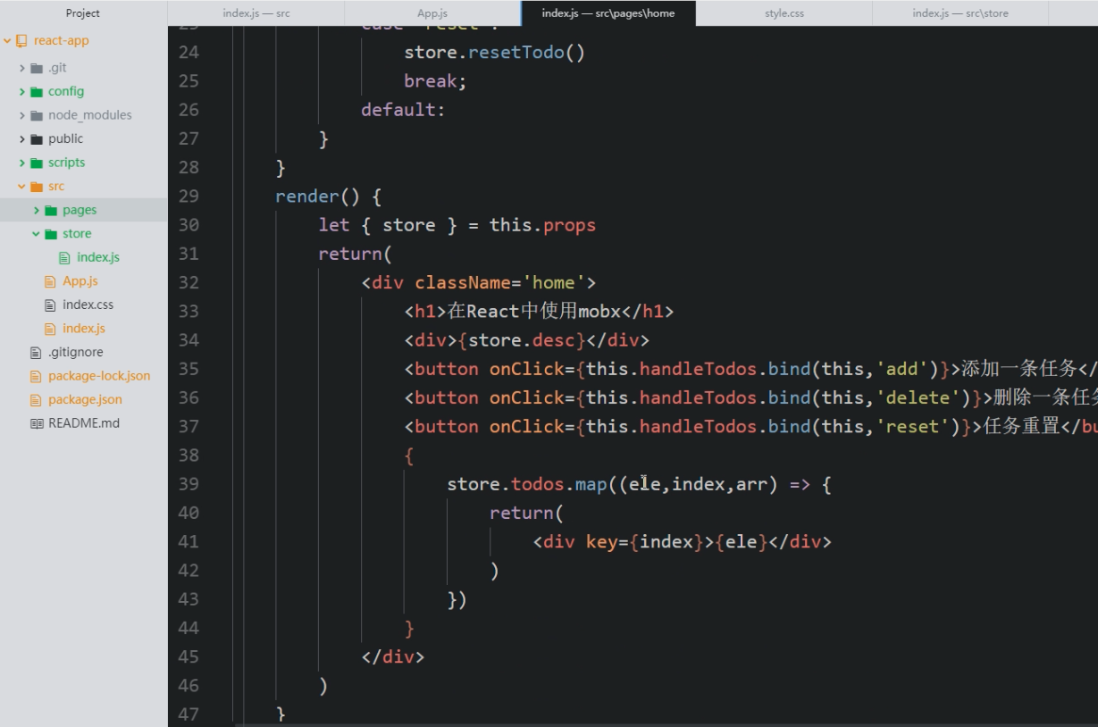
Task: Open the index.js — src\store tab
Action: tap(960, 13)
